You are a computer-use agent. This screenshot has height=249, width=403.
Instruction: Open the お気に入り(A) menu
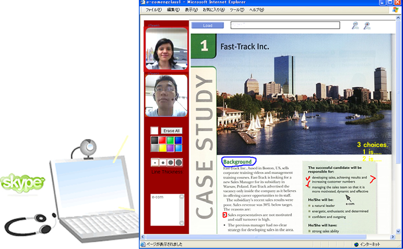coord(214,10)
